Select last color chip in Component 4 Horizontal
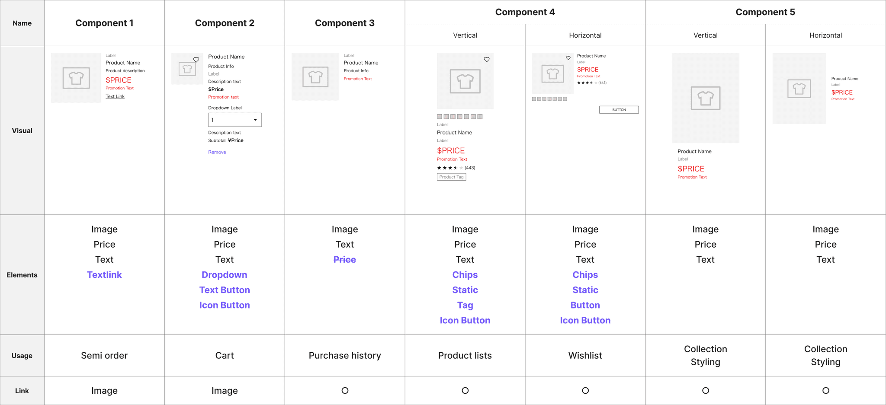The width and height of the screenshot is (886, 405). pos(565,99)
